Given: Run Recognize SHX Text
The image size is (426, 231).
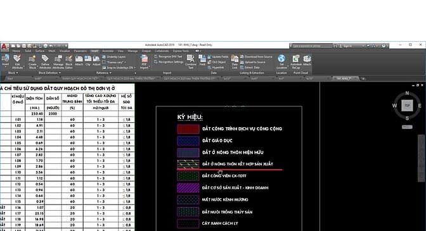Looking at the screenshot, I should pos(168,57).
